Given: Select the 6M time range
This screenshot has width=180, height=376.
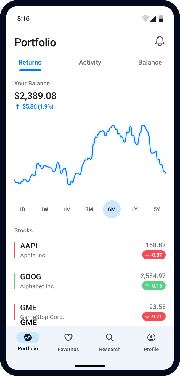Looking at the screenshot, I should 112,209.
